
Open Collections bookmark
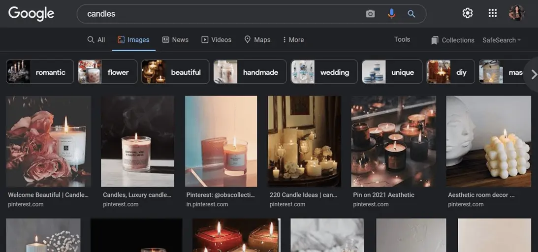(453, 40)
